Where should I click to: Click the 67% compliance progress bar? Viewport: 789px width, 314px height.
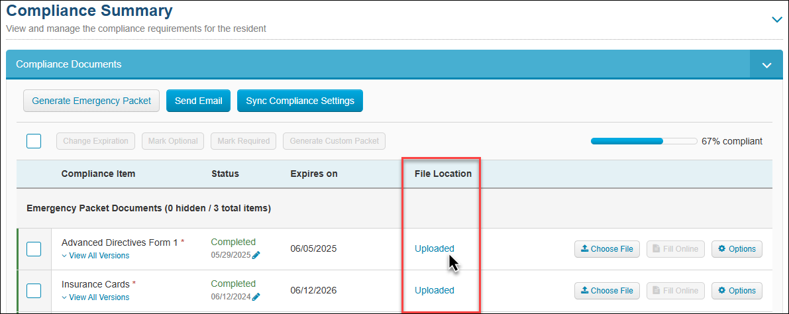click(644, 141)
